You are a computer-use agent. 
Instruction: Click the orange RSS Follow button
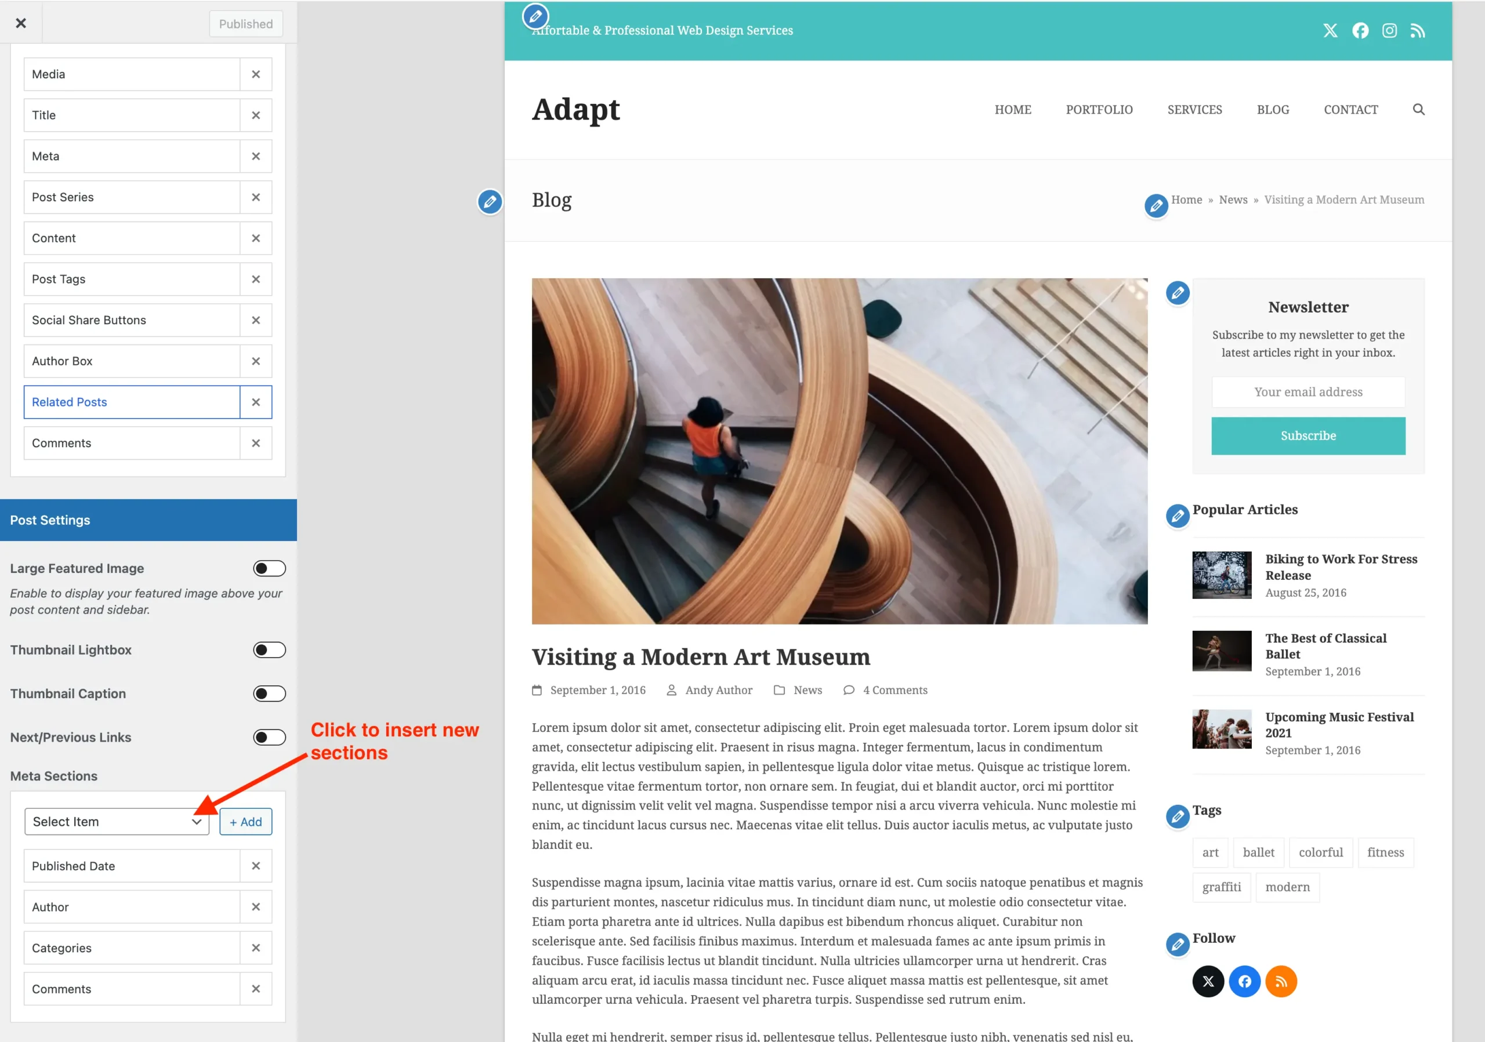1281,981
